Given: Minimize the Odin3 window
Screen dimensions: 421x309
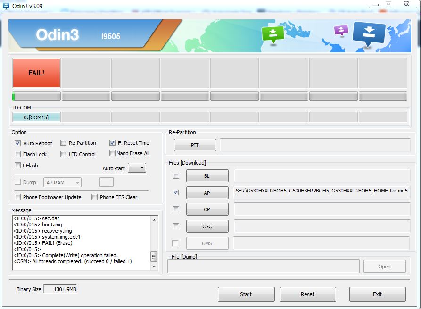Looking at the screenshot, I should 376,4.
